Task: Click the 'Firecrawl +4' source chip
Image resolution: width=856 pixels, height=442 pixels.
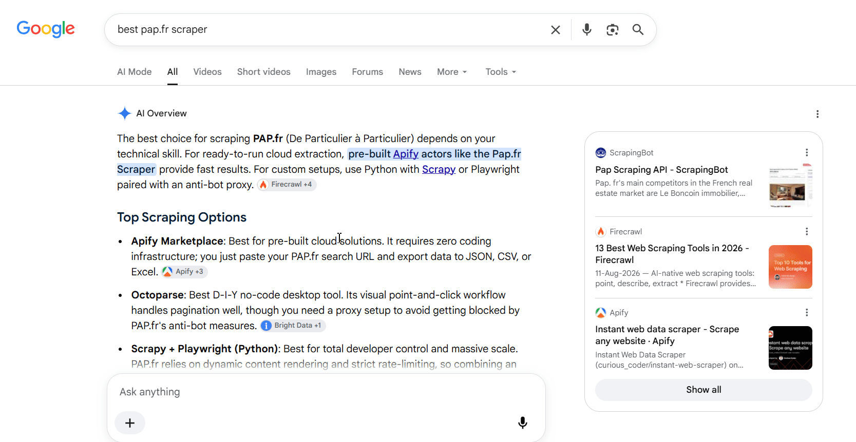Action: point(287,185)
